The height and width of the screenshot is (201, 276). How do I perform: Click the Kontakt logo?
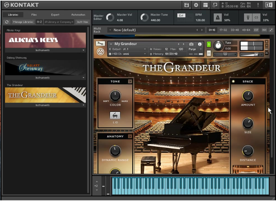[22, 5]
